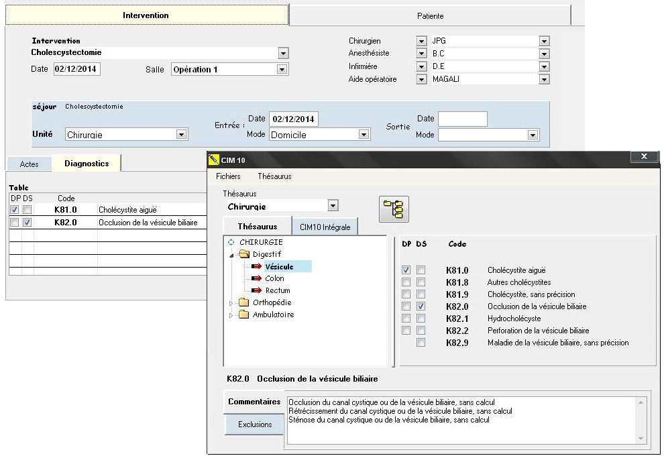This screenshot has width=664, height=456.
Task: Click K81.0 code in Diagnostics table
Action: coord(66,210)
